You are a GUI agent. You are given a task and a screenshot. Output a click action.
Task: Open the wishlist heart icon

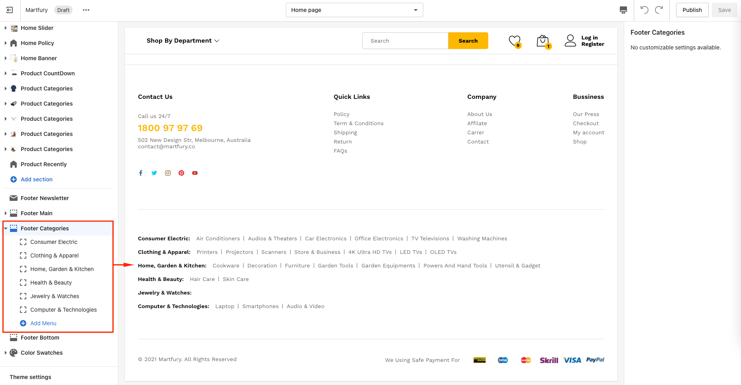[515, 41]
